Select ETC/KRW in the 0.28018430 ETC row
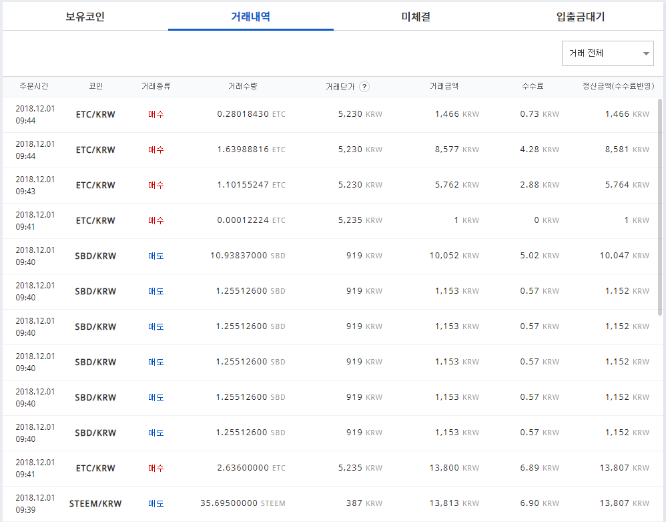 click(x=95, y=115)
